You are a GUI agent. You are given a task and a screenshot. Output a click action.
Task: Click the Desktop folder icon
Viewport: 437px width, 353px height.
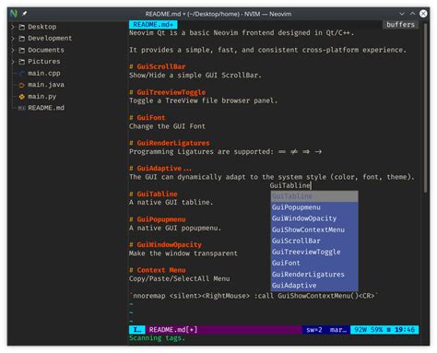(21, 27)
